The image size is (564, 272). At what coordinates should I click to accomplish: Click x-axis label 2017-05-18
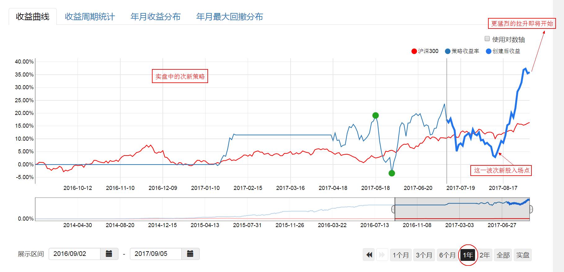[x=375, y=188]
